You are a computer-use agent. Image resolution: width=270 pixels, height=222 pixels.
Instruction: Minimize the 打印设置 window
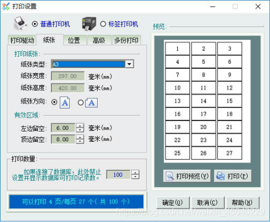point(213,7)
